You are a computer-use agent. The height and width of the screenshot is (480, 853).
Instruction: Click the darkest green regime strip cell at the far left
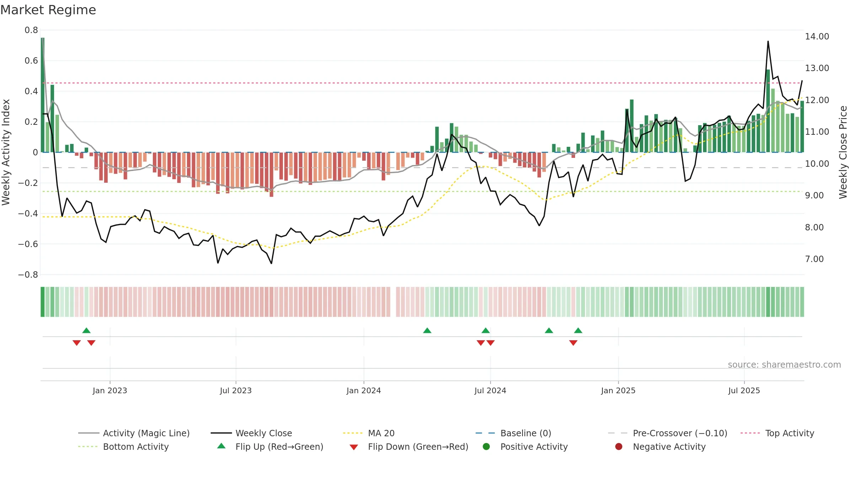(43, 302)
